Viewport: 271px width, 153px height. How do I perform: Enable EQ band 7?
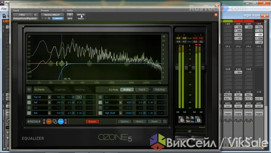point(100,108)
